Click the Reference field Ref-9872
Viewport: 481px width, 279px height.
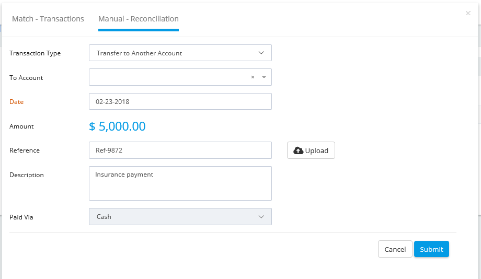[180, 150]
